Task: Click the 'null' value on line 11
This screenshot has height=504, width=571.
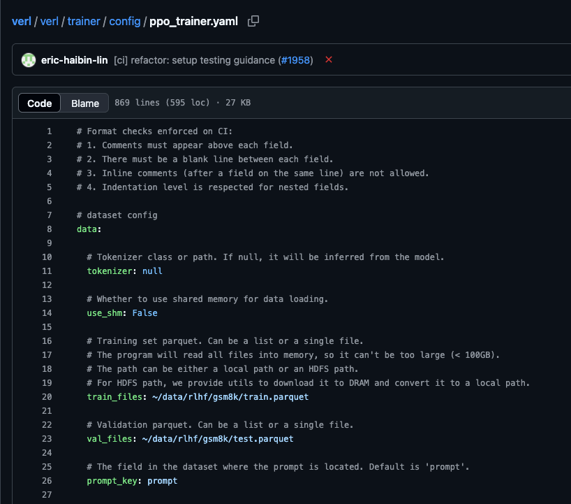Action: point(152,271)
